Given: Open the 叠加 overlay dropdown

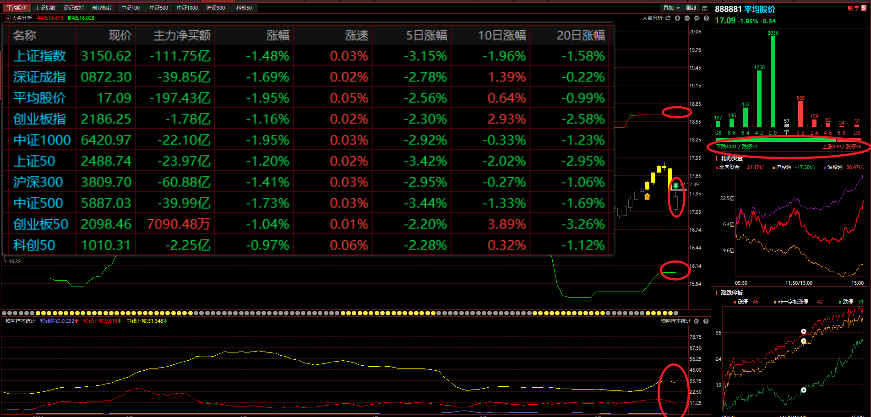Looking at the screenshot, I should (x=671, y=8).
